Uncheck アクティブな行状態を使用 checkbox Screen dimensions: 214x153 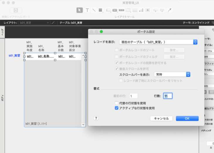(x=117, y=108)
